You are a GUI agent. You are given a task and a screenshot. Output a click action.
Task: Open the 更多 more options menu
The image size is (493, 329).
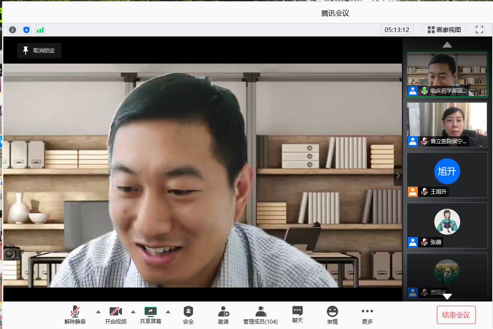[x=367, y=315]
